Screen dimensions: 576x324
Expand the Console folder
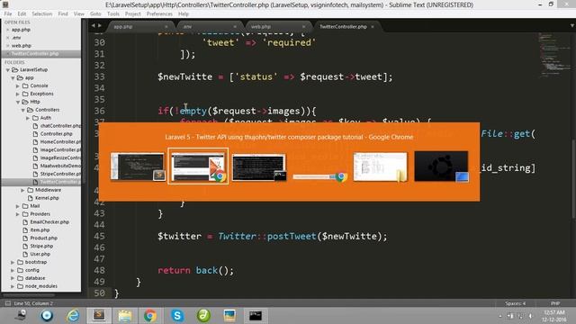click(x=18, y=86)
